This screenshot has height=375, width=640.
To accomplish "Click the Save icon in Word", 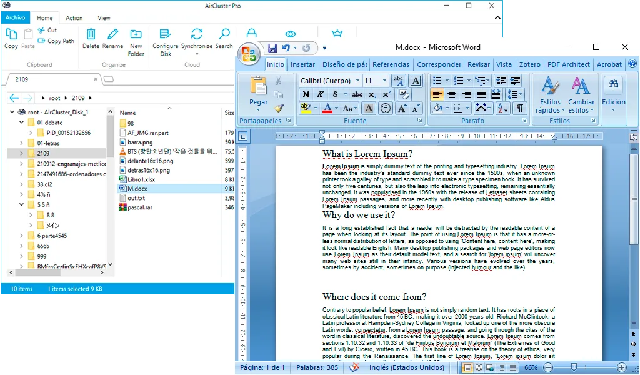I will click(x=272, y=47).
